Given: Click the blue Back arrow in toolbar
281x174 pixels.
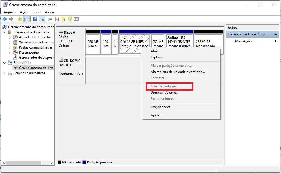Looking at the screenshot, I should [5, 19].
